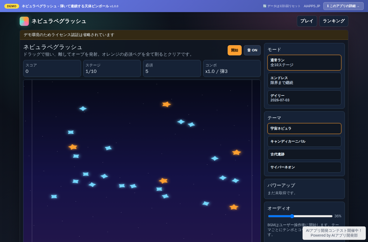Image resolution: width=368 pixels, height=242 pixels.
Task: Click the blue peg left of lower-right orange star
Action: click(206, 203)
